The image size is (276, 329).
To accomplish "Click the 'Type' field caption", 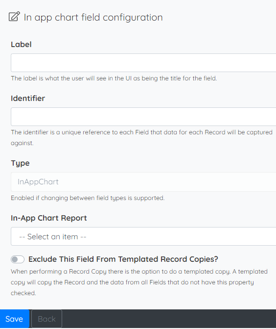I will point(20,163).
